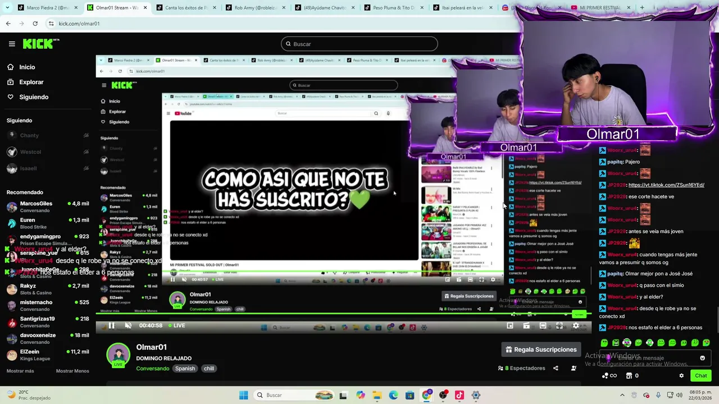Collapse list with Mostrar Menos

[72, 371]
